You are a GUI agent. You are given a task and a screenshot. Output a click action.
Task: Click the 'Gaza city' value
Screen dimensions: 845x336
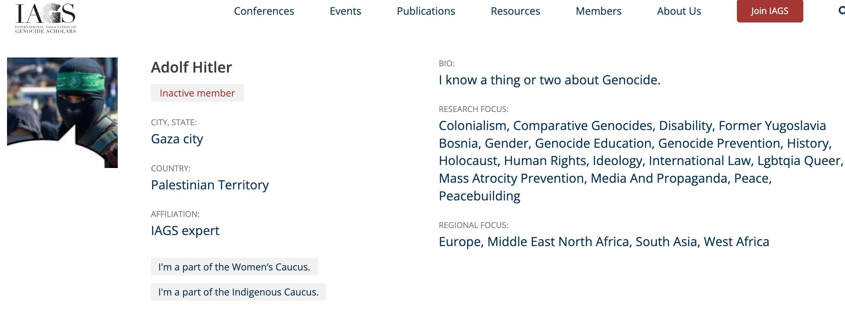tap(177, 139)
